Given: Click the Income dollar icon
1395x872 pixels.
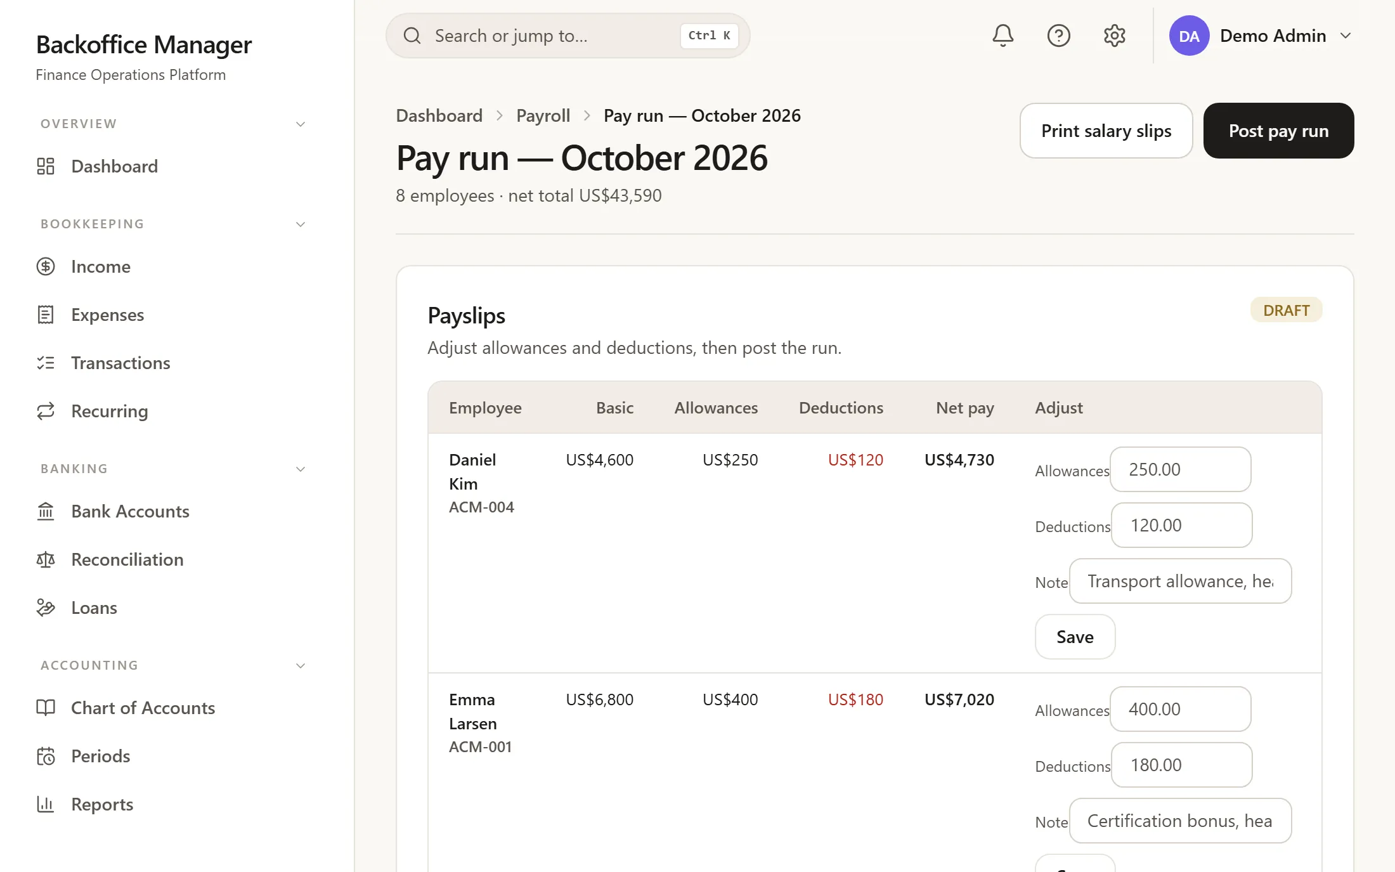Looking at the screenshot, I should tap(46, 266).
